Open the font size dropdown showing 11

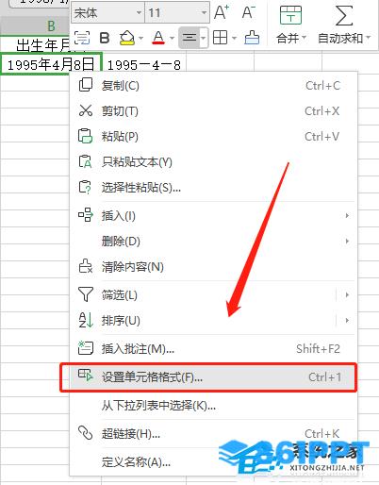pos(177,12)
